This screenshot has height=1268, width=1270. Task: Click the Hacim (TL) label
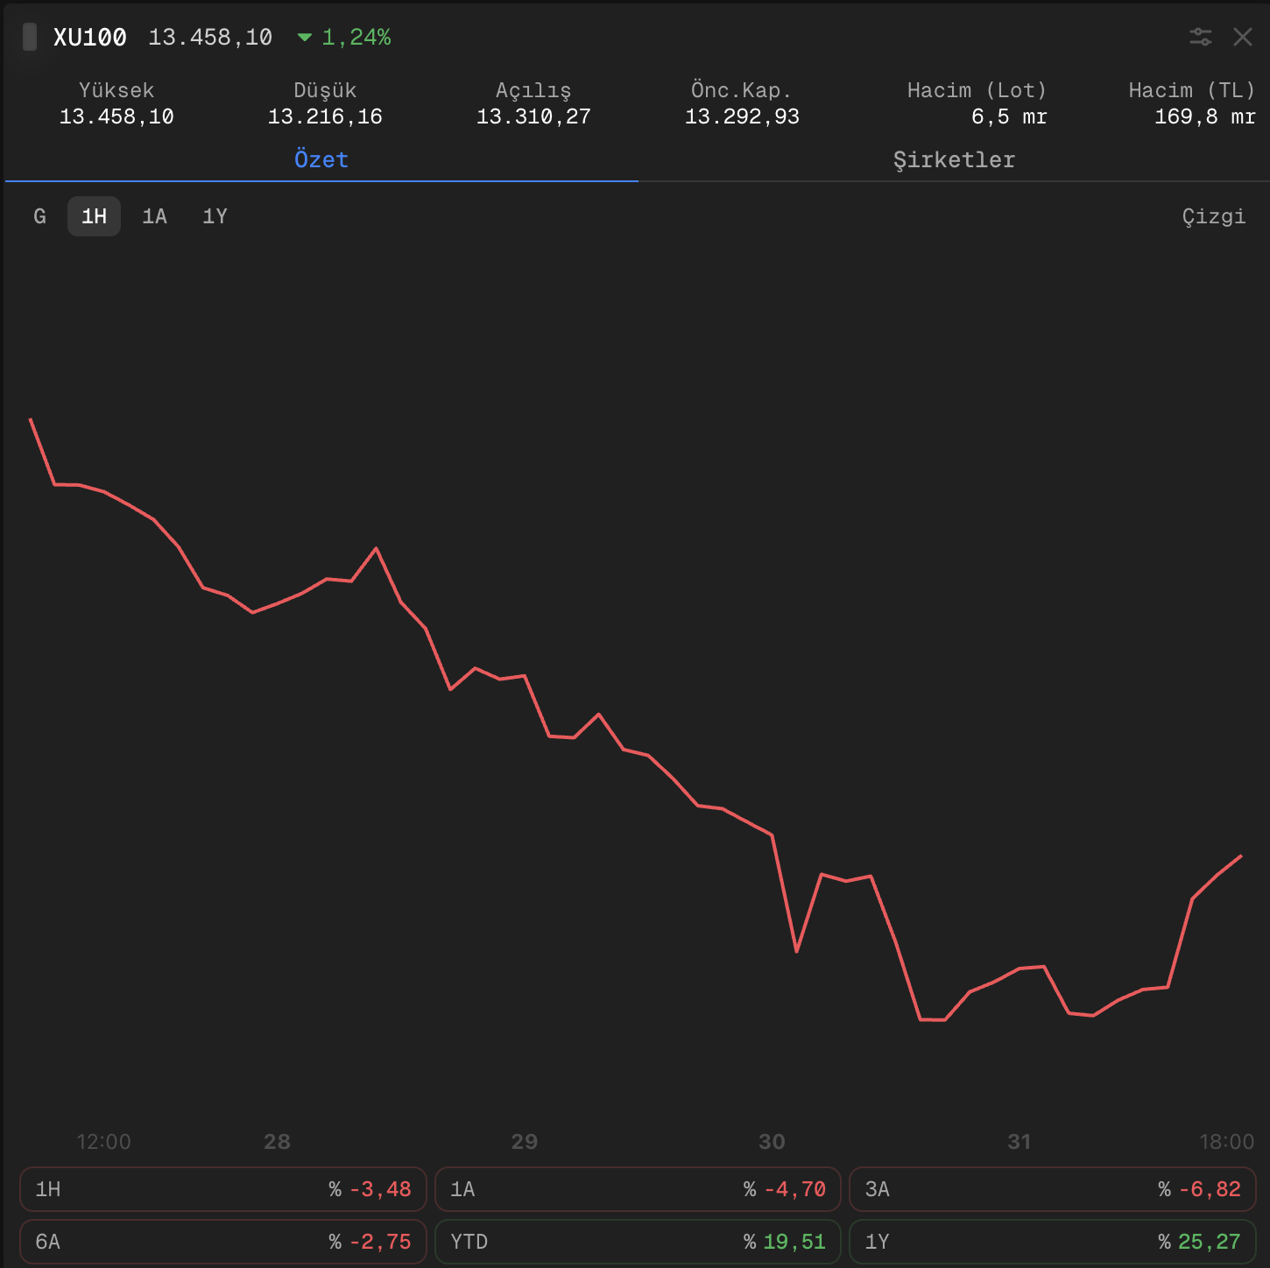point(1192,90)
